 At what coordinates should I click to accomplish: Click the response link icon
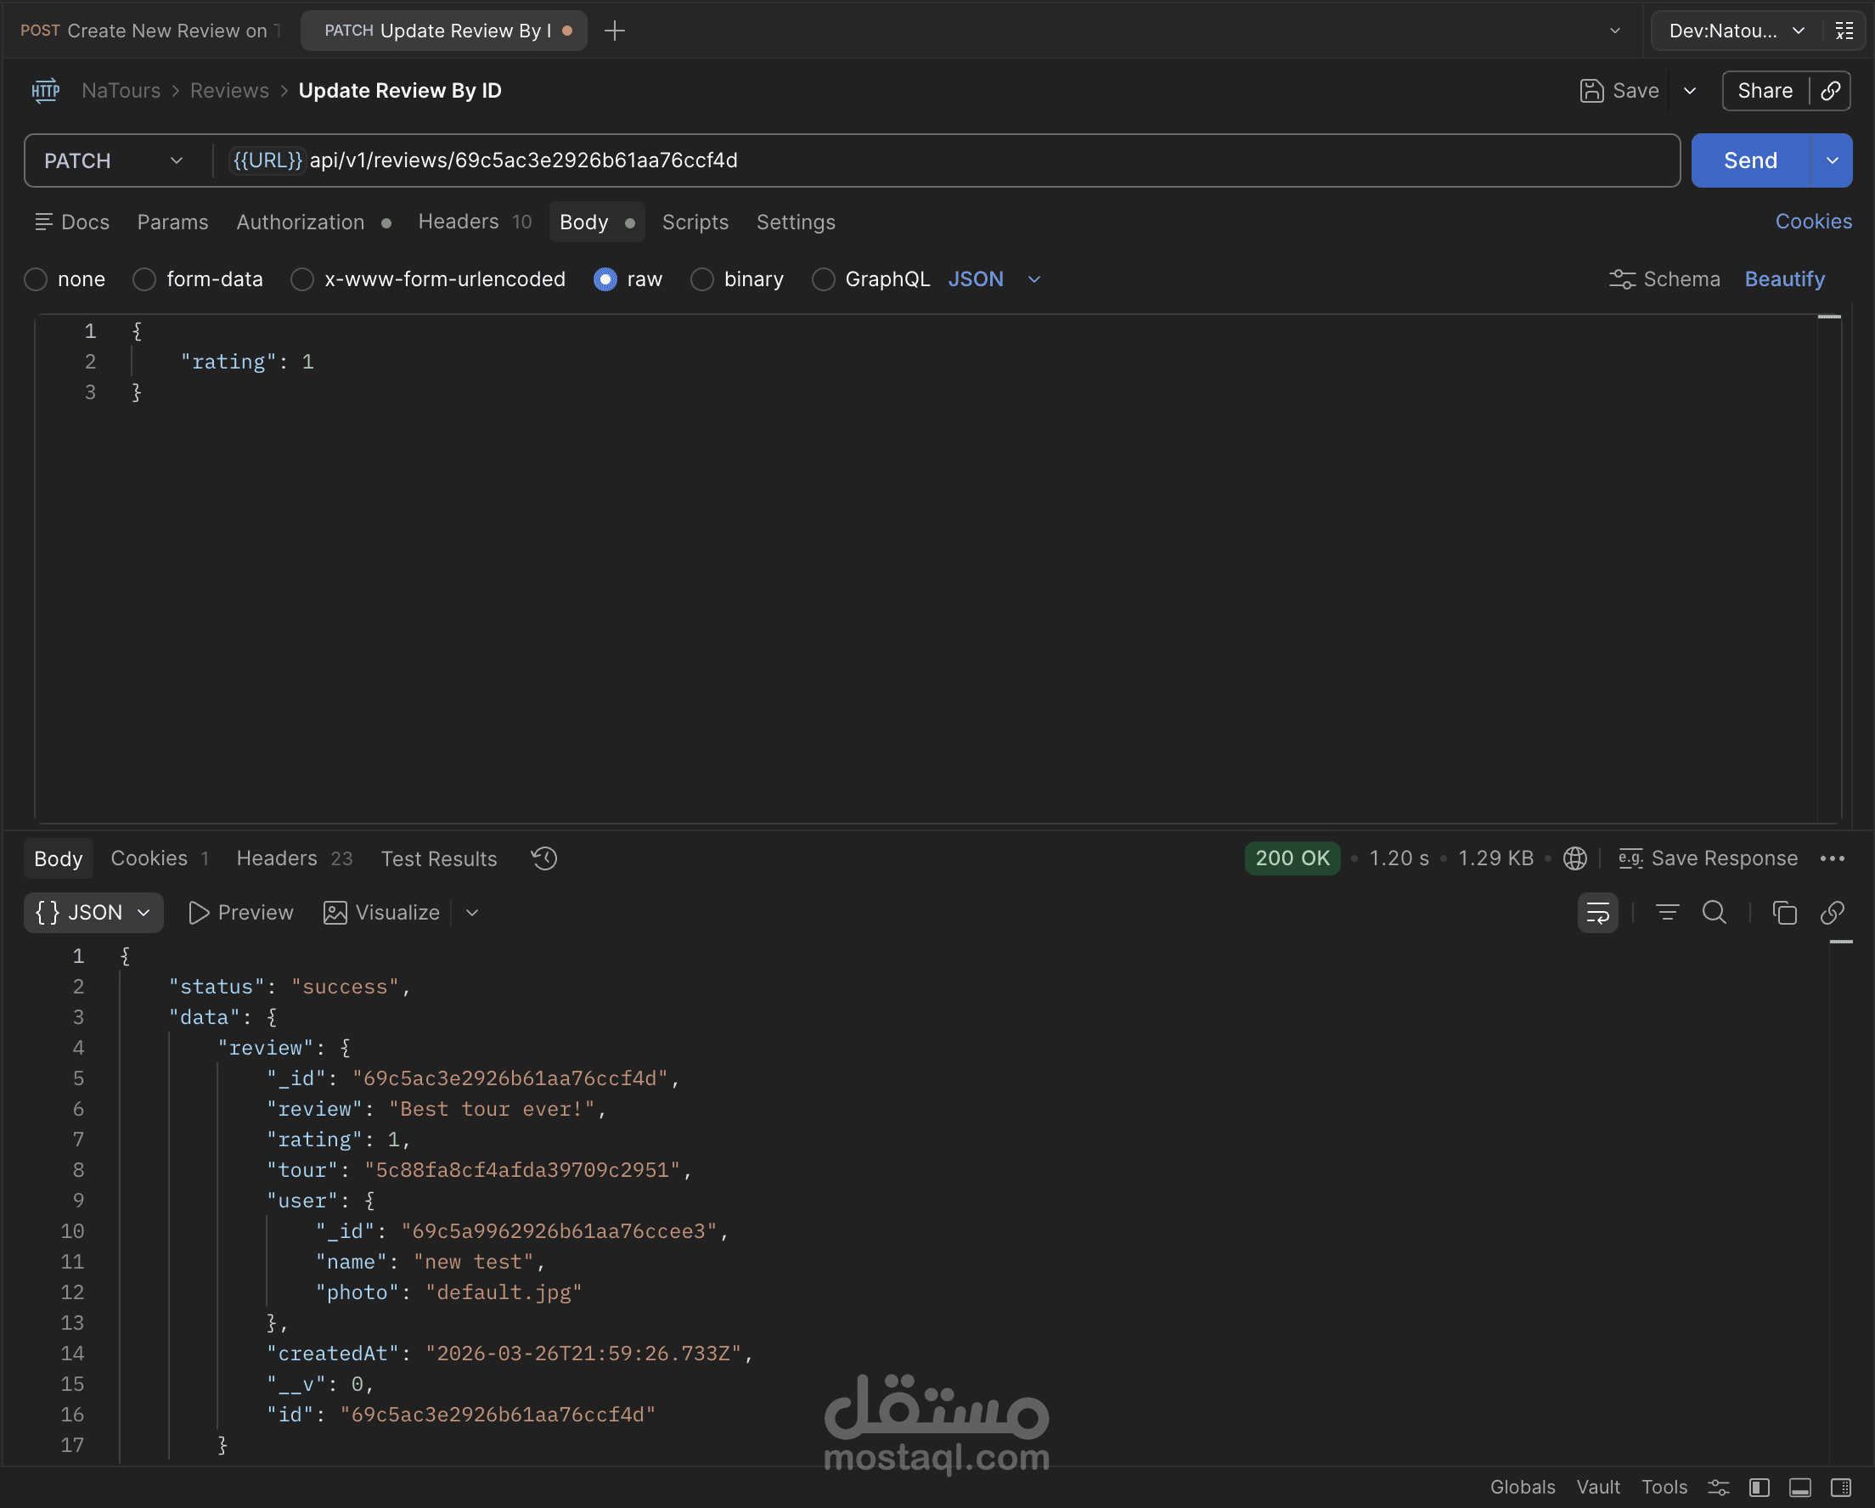(x=1833, y=912)
